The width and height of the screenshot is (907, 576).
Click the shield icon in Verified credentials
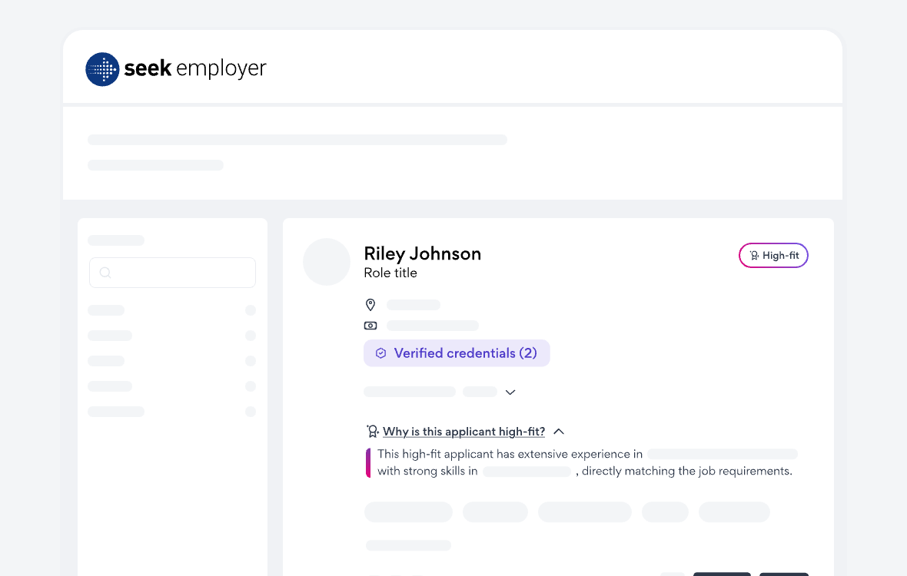click(x=380, y=353)
